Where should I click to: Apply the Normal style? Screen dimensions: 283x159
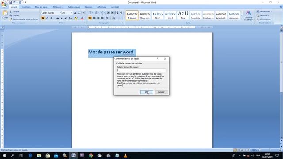(132, 15)
